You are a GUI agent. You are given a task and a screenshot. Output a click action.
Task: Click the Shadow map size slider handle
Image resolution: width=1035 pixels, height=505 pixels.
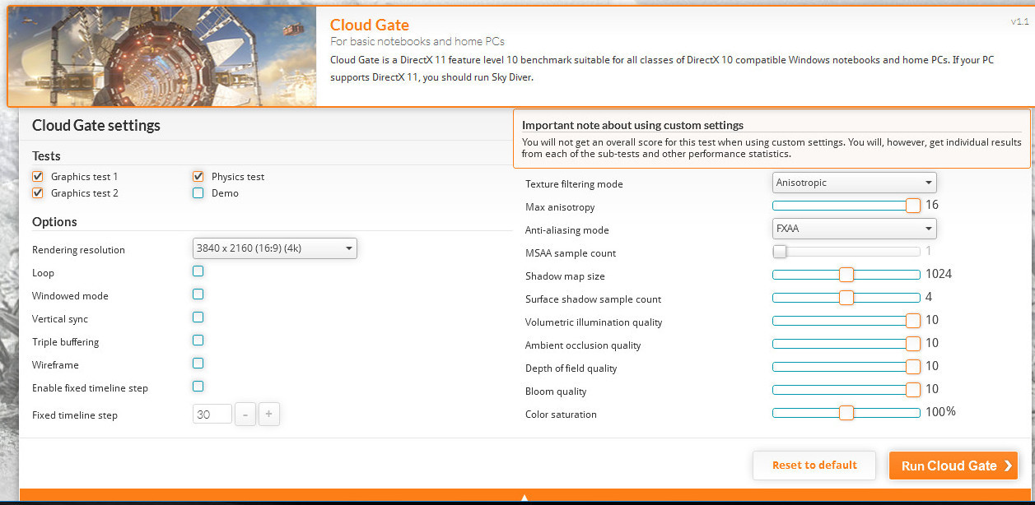click(x=846, y=275)
